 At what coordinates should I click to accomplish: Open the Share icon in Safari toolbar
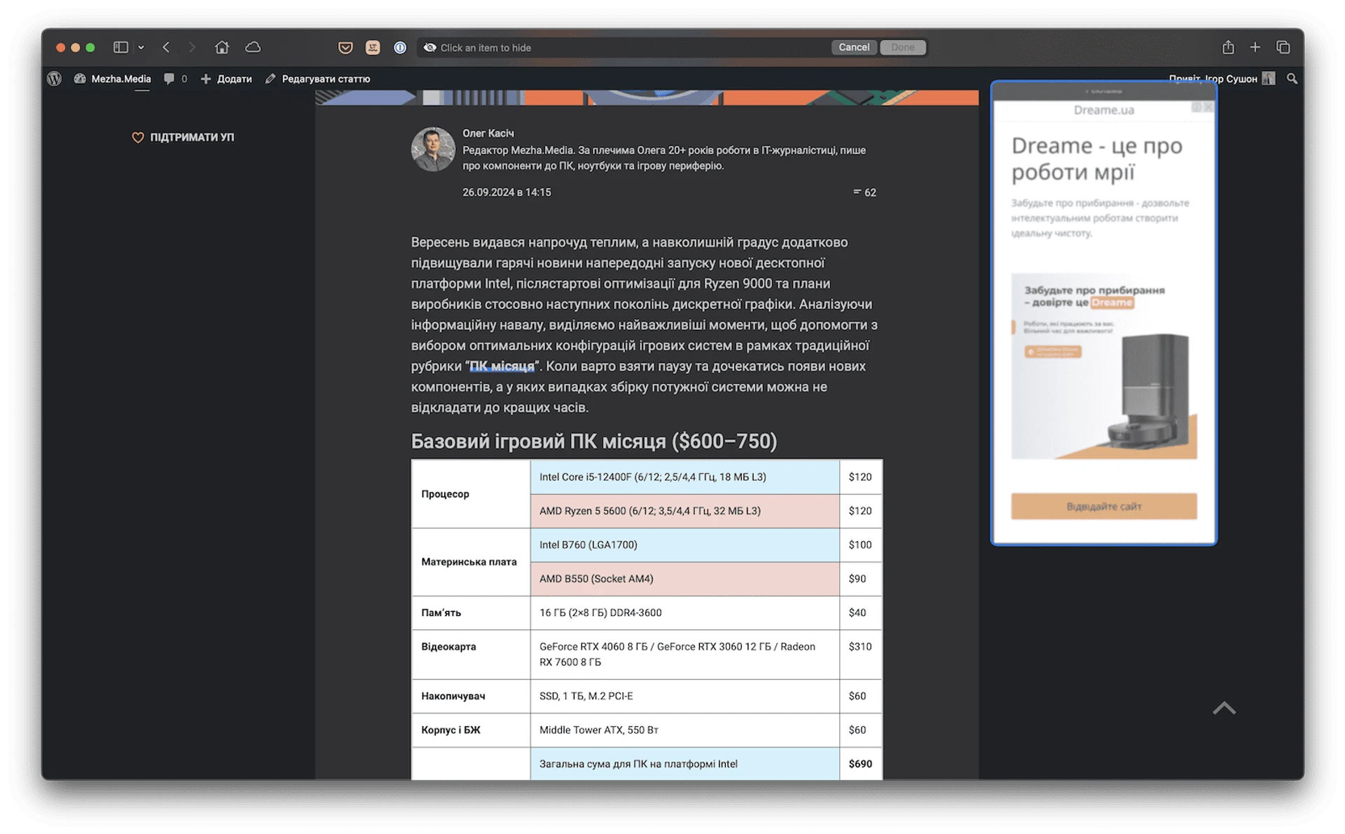[x=1228, y=47]
